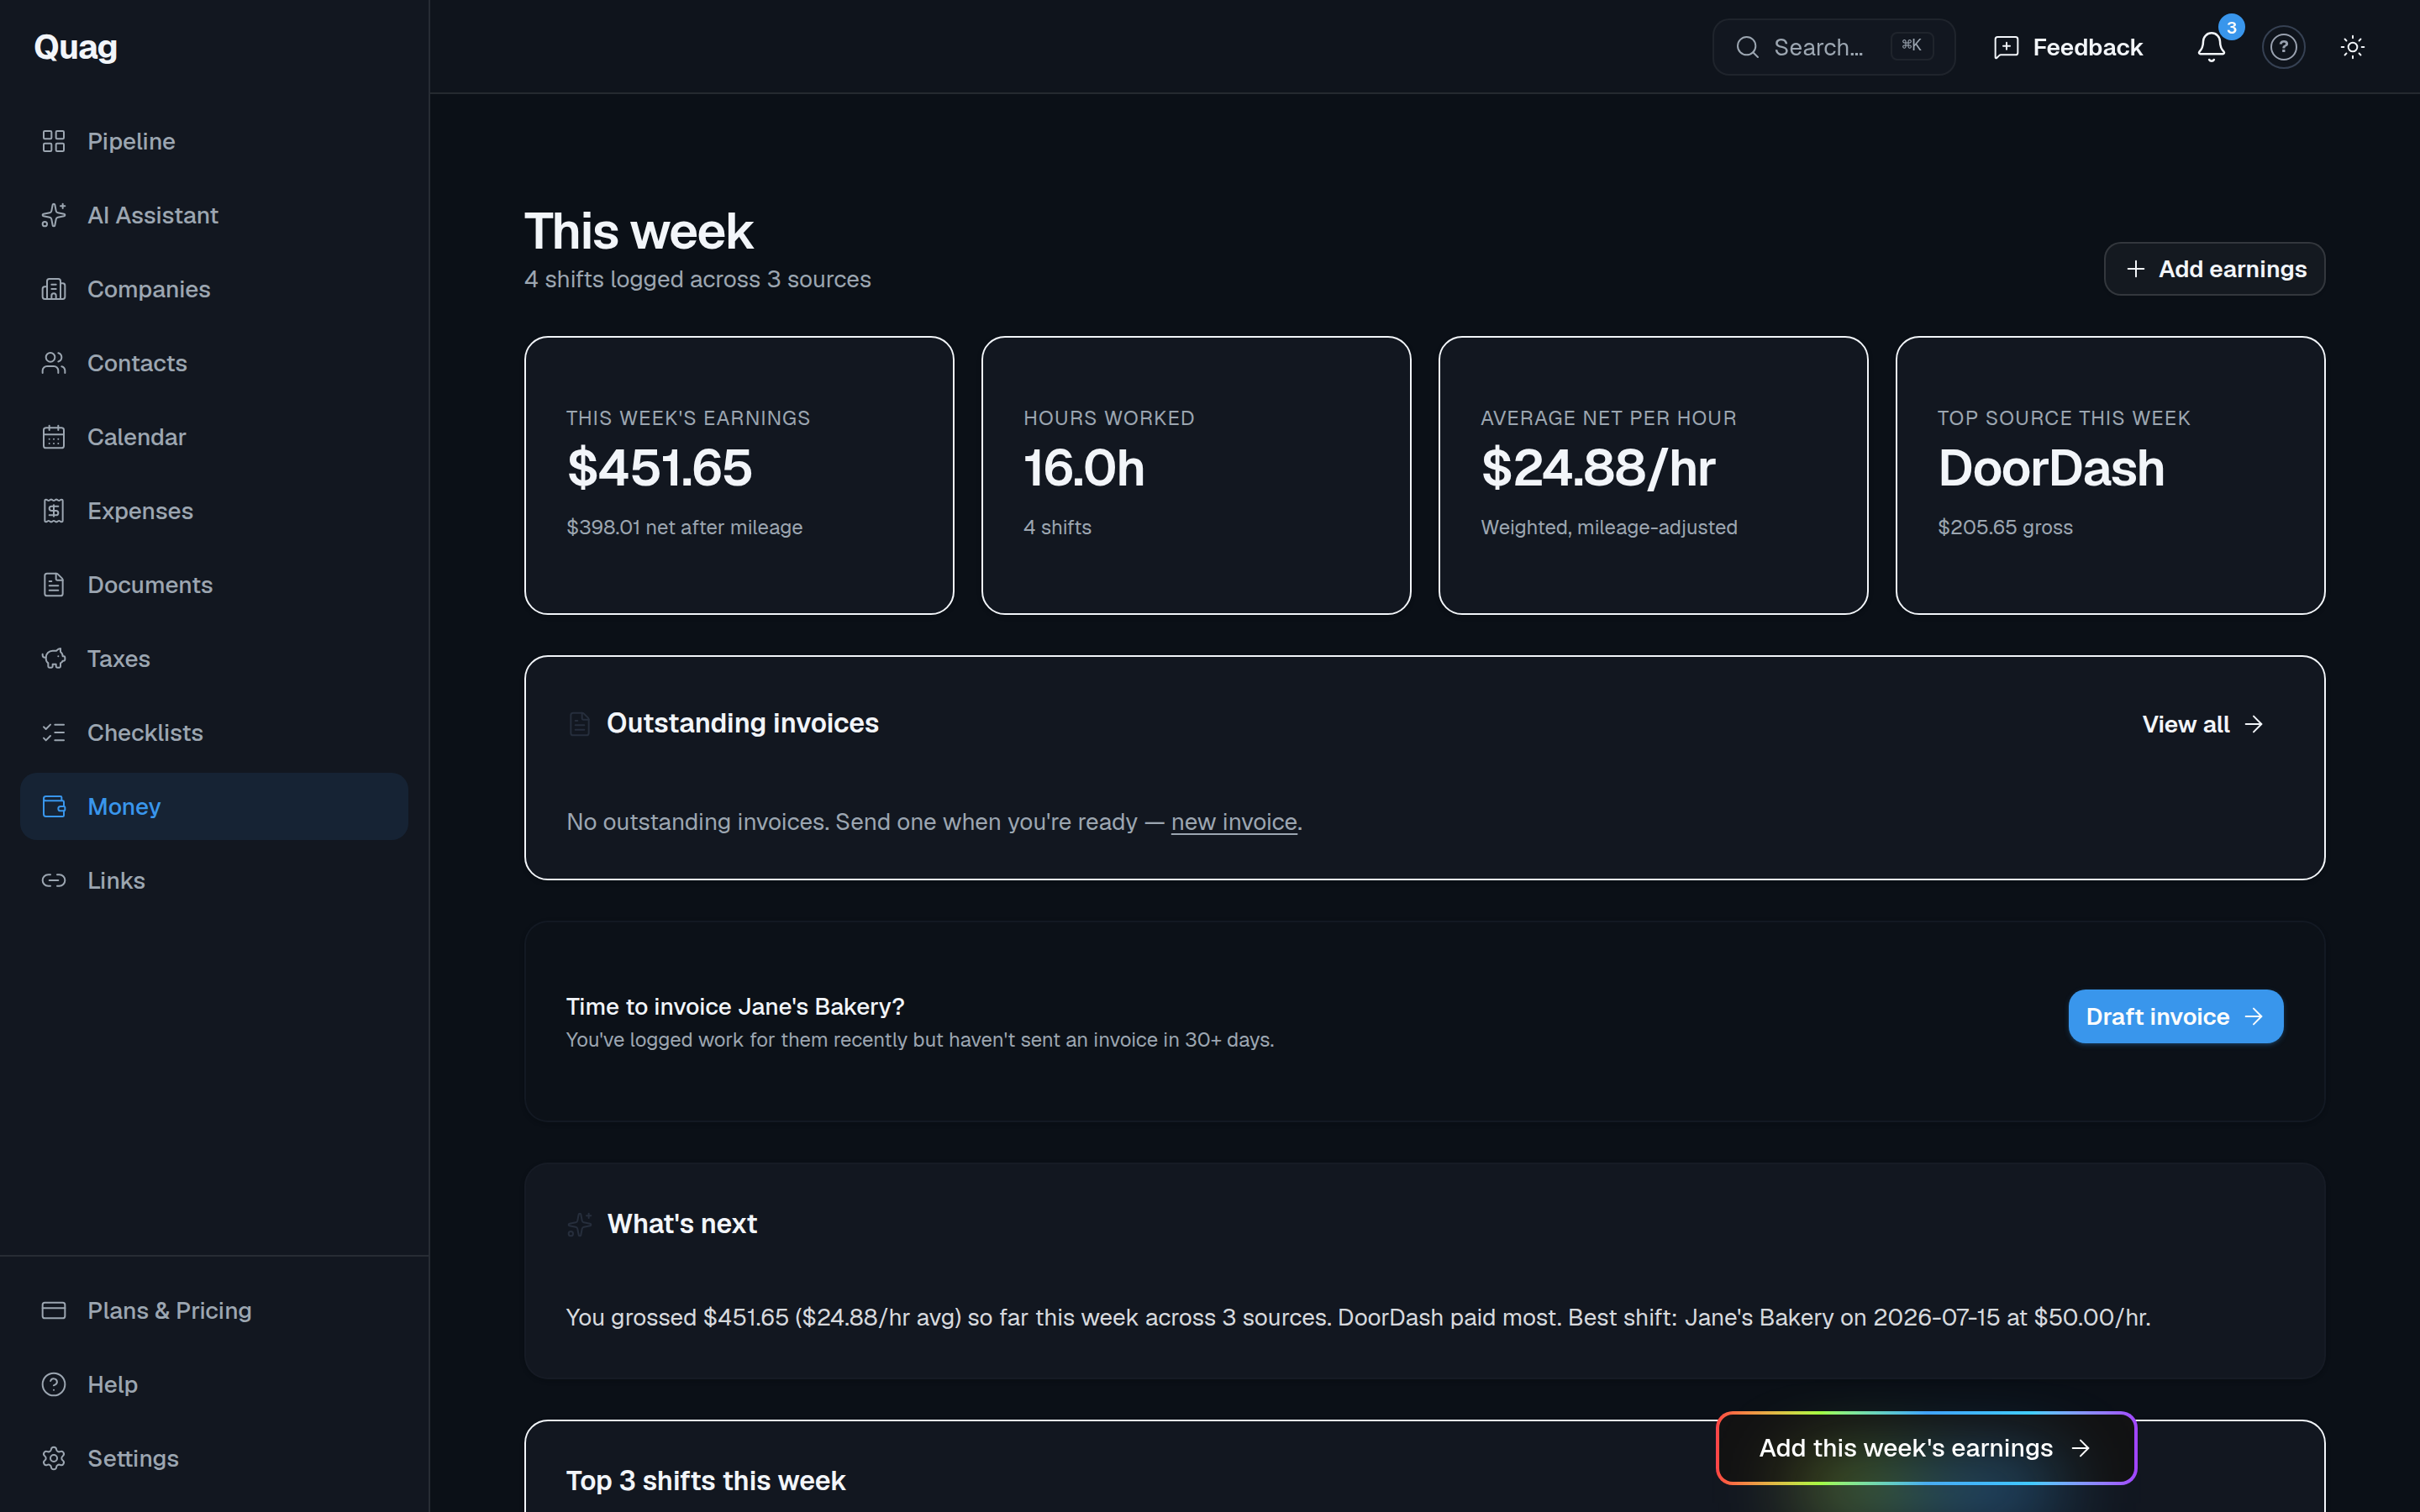
Task: Click '$398.01 net after mileage' text
Action: tap(684, 527)
